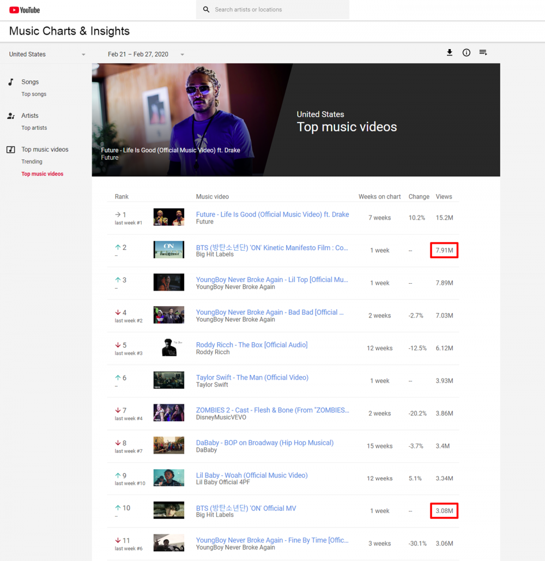Click the red down arrow at rank 4
The height and width of the screenshot is (561, 545).
(118, 312)
